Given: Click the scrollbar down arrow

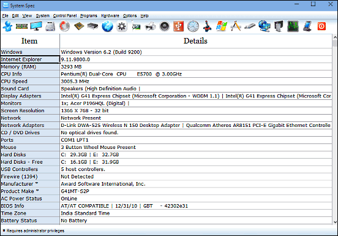Looking at the screenshot, I should point(335,222).
